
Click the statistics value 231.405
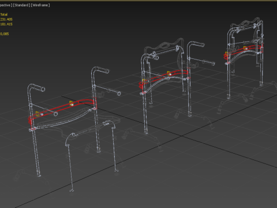tap(6, 19)
